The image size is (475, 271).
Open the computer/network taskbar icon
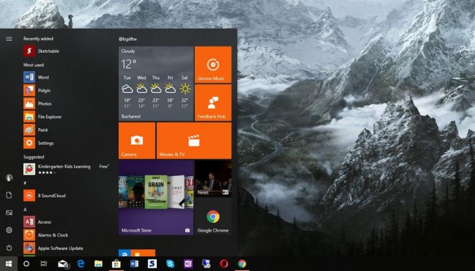pyautogui.click(x=206, y=264)
